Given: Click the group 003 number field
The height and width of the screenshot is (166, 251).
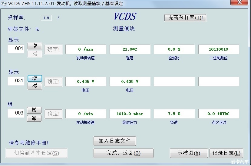Looking at the screenshot, I should click(16, 113).
